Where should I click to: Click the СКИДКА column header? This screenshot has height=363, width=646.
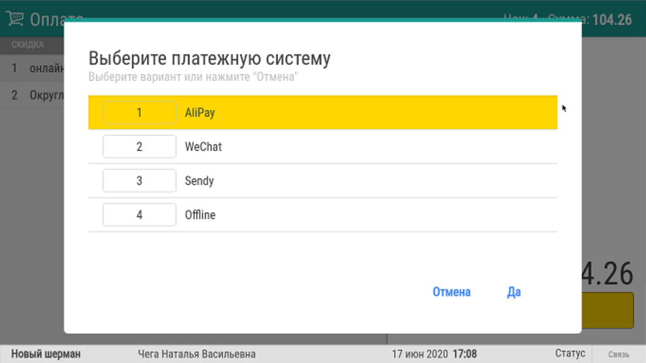tap(28, 44)
